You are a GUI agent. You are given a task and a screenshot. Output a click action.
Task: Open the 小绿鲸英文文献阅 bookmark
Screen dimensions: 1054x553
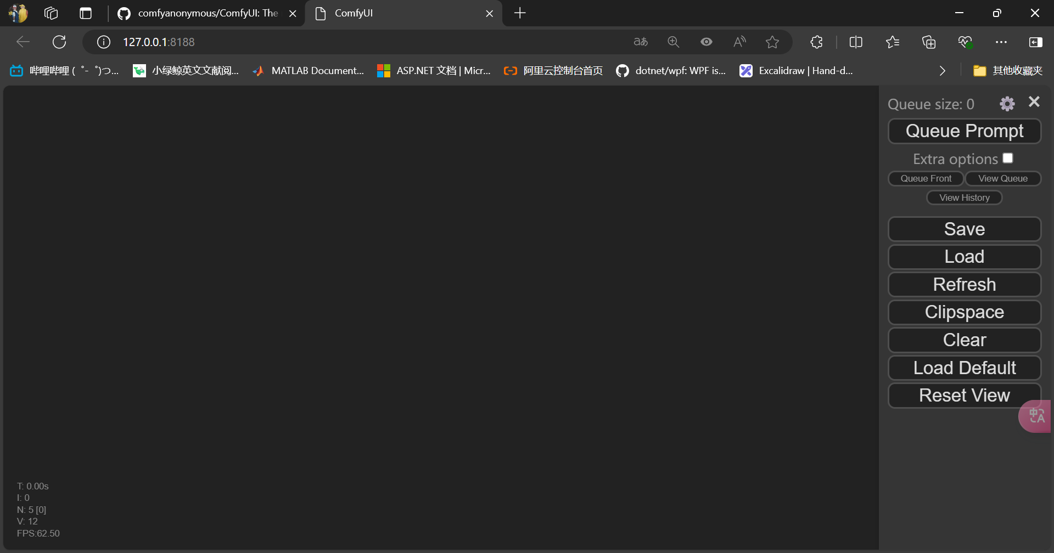click(186, 71)
